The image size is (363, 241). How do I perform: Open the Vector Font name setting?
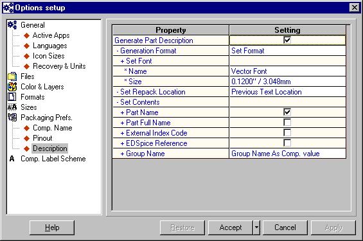tap(288, 71)
